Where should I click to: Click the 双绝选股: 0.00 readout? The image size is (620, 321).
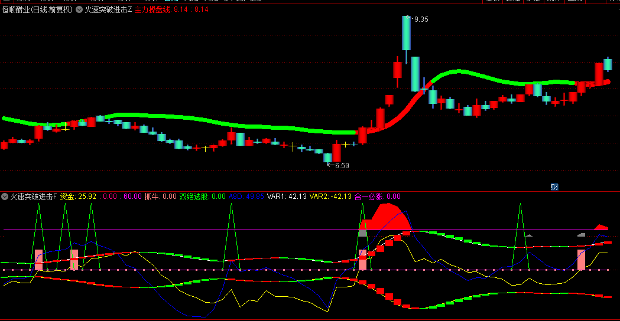(202, 196)
